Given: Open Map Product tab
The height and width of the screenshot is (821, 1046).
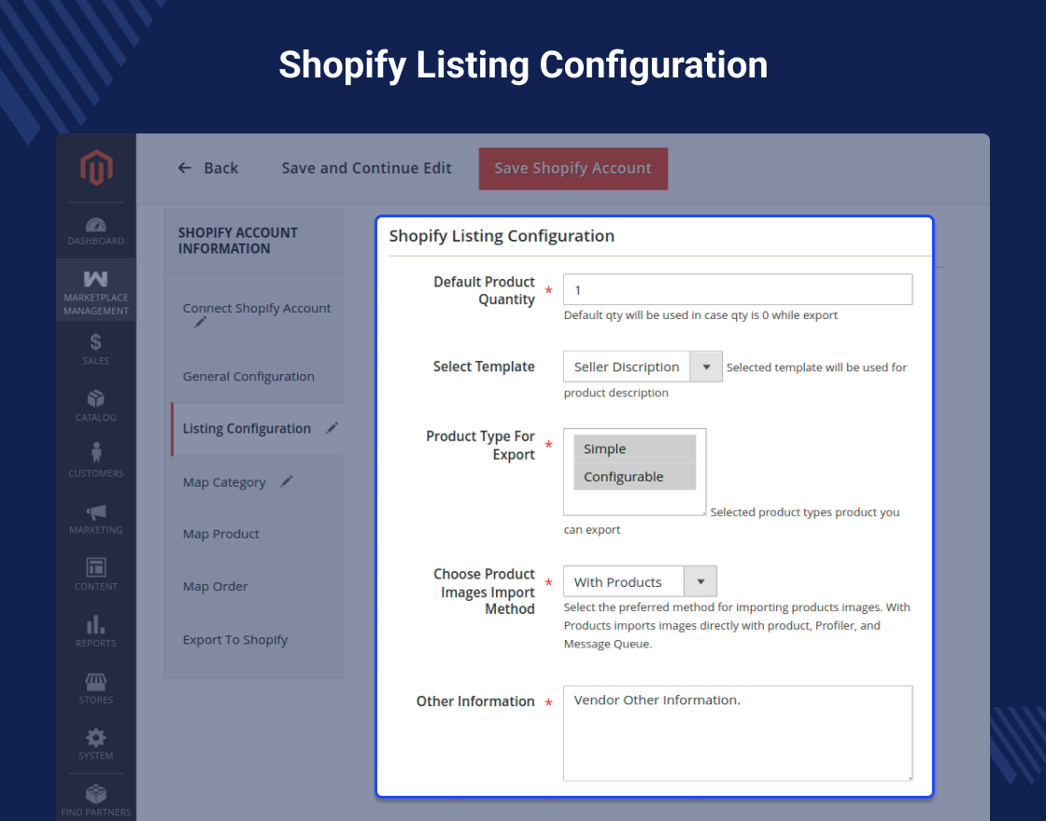Looking at the screenshot, I should [220, 534].
